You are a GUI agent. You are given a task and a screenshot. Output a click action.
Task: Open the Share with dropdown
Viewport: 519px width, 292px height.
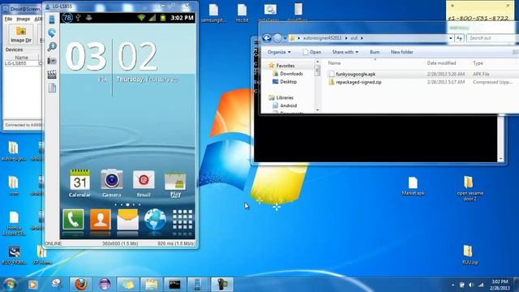pyautogui.click(x=345, y=52)
